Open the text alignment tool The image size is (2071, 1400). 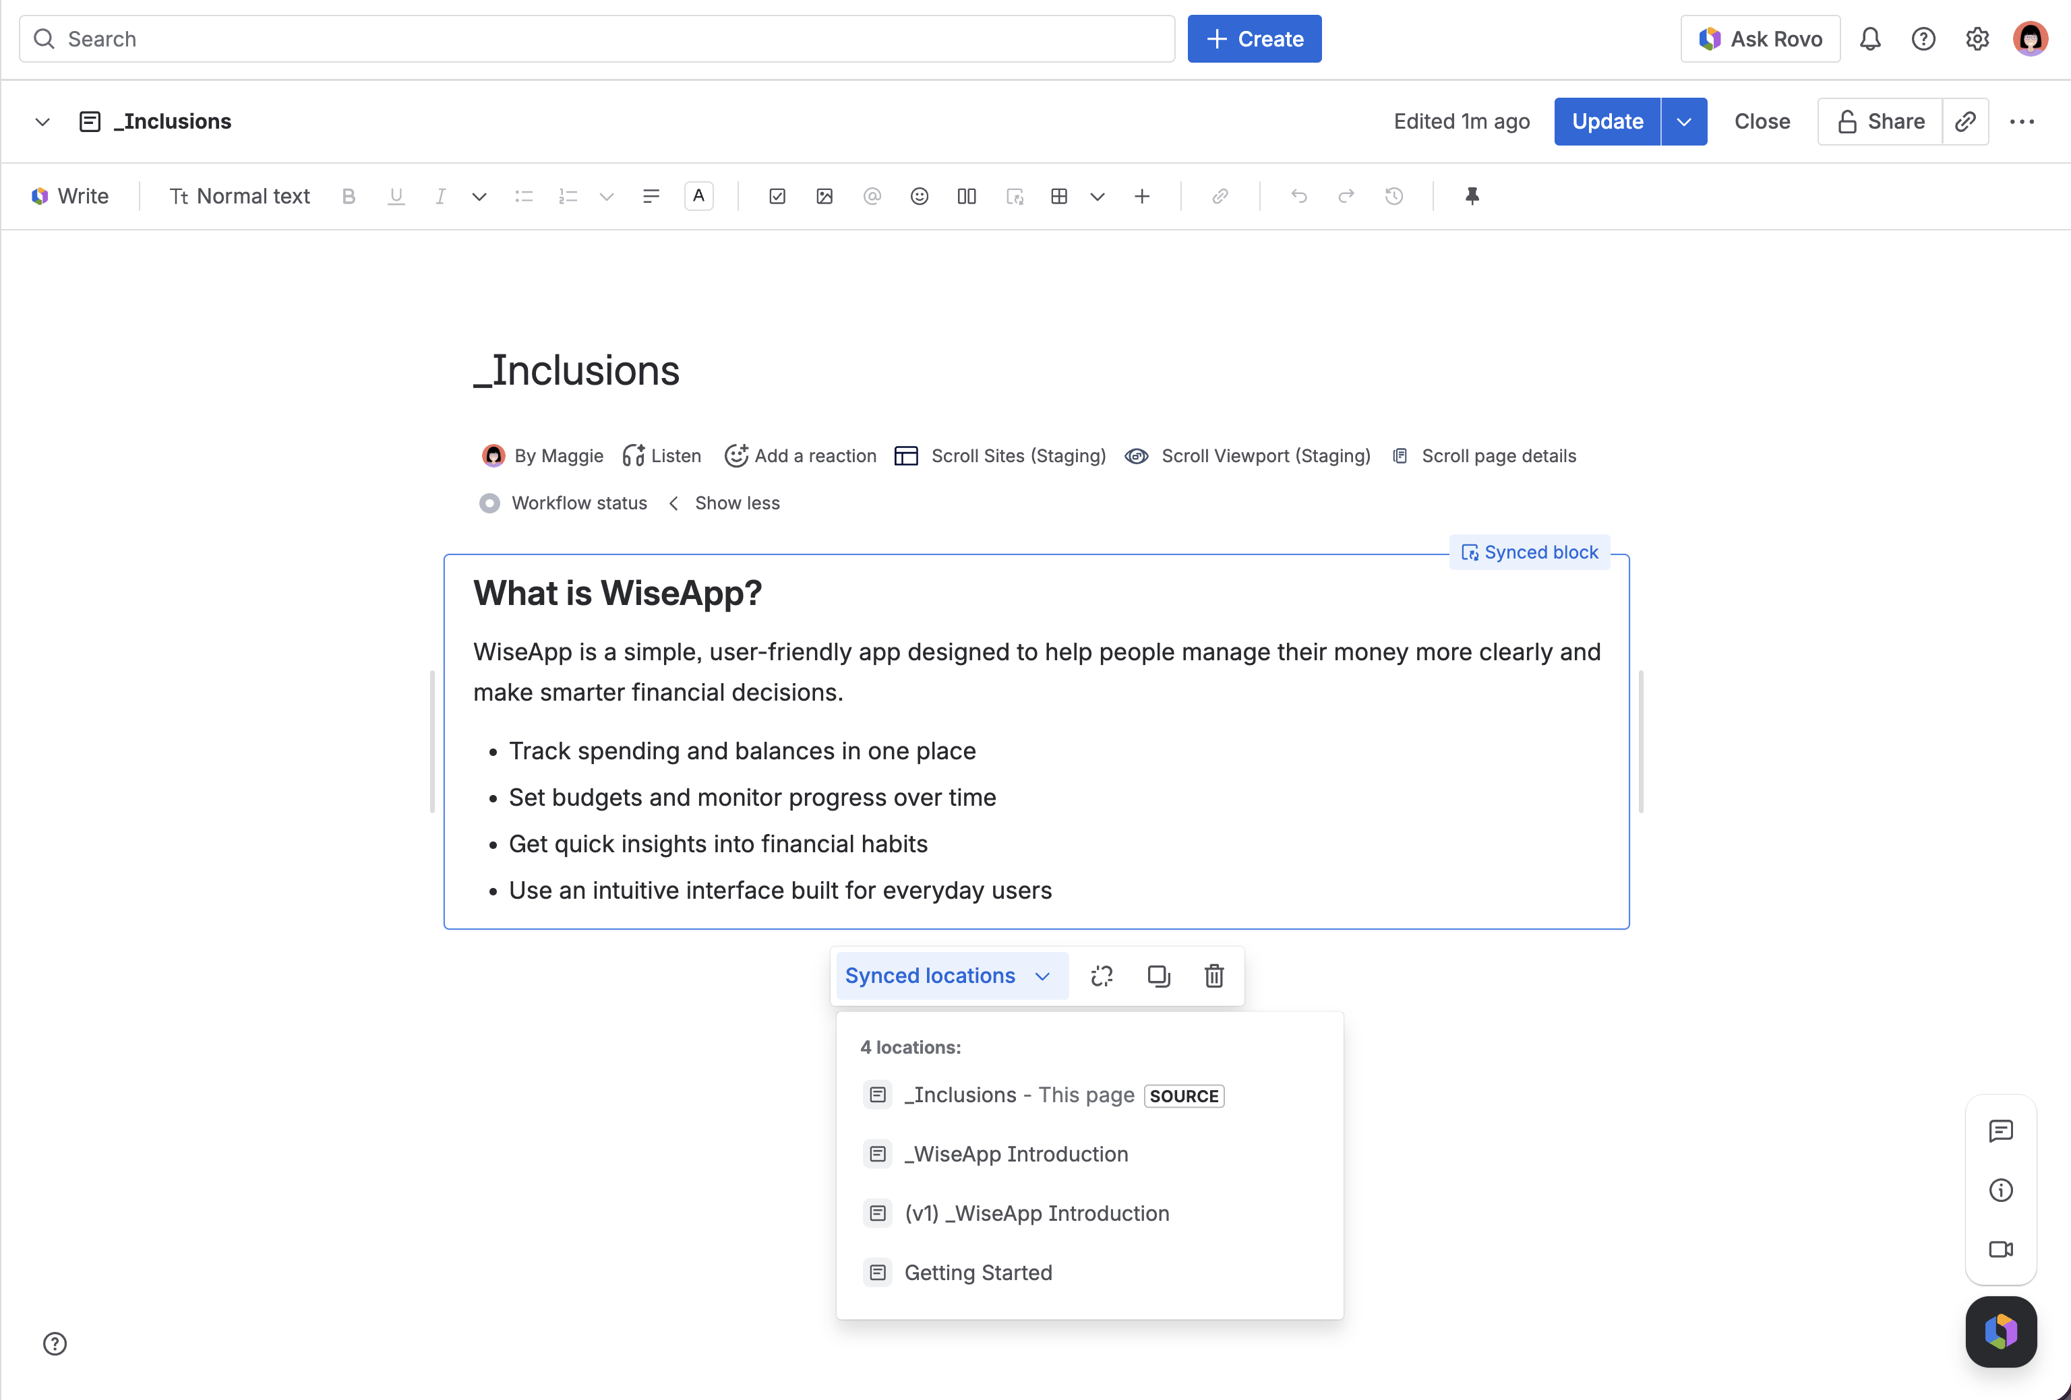[x=651, y=196]
